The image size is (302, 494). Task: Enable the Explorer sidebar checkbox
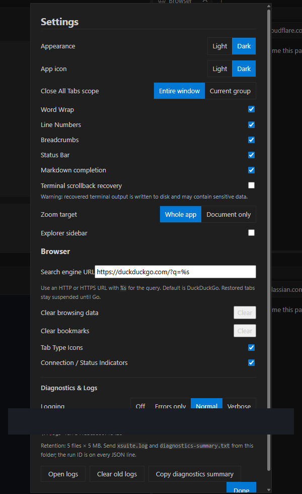(x=251, y=232)
